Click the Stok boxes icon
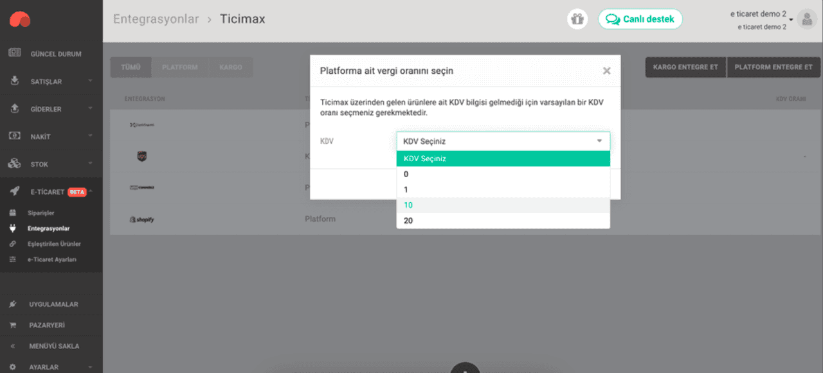The width and height of the screenshot is (823, 373). click(x=14, y=164)
